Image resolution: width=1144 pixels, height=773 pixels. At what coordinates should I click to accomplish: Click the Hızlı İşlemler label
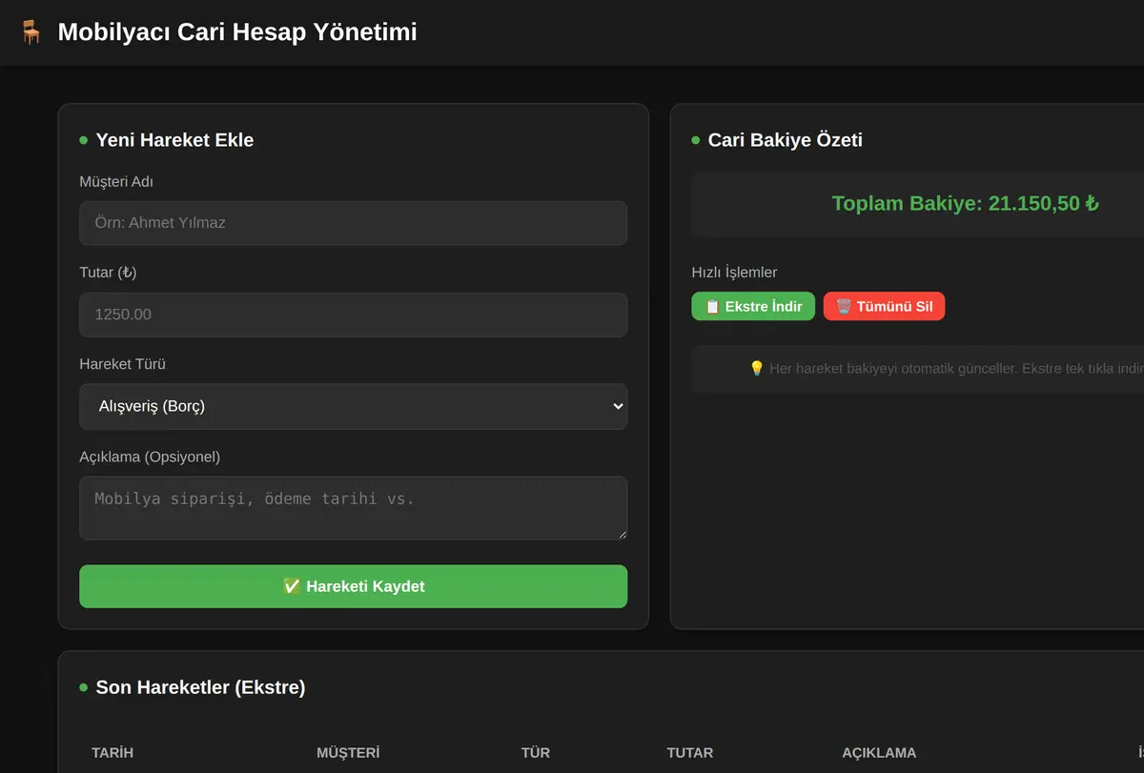pos(734,273)
